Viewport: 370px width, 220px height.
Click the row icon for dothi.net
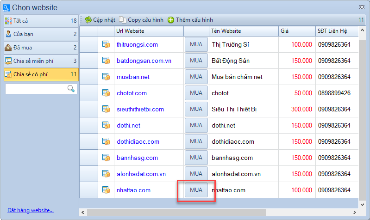(x=106, y=125)
